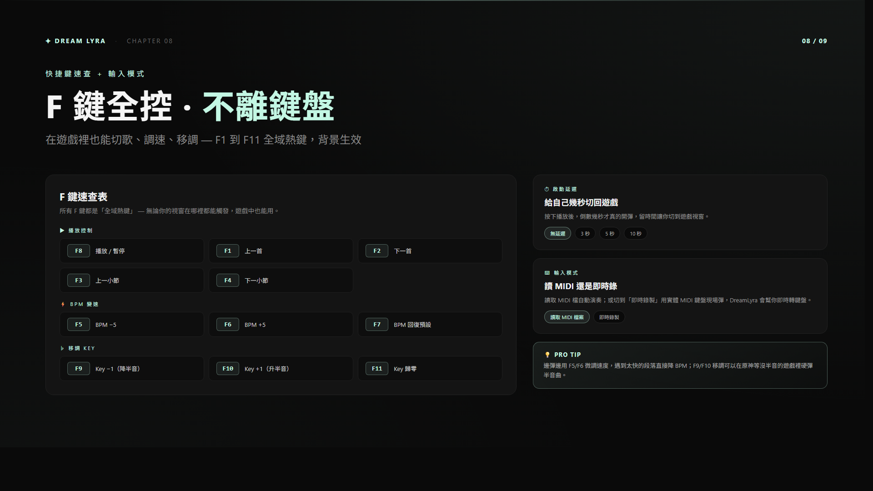
Task: Switch input mode to 即時錄製
Action: click(x=609, y=317)
